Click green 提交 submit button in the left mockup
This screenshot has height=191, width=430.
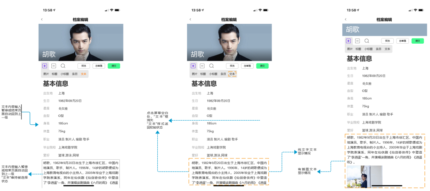(114, 66)
